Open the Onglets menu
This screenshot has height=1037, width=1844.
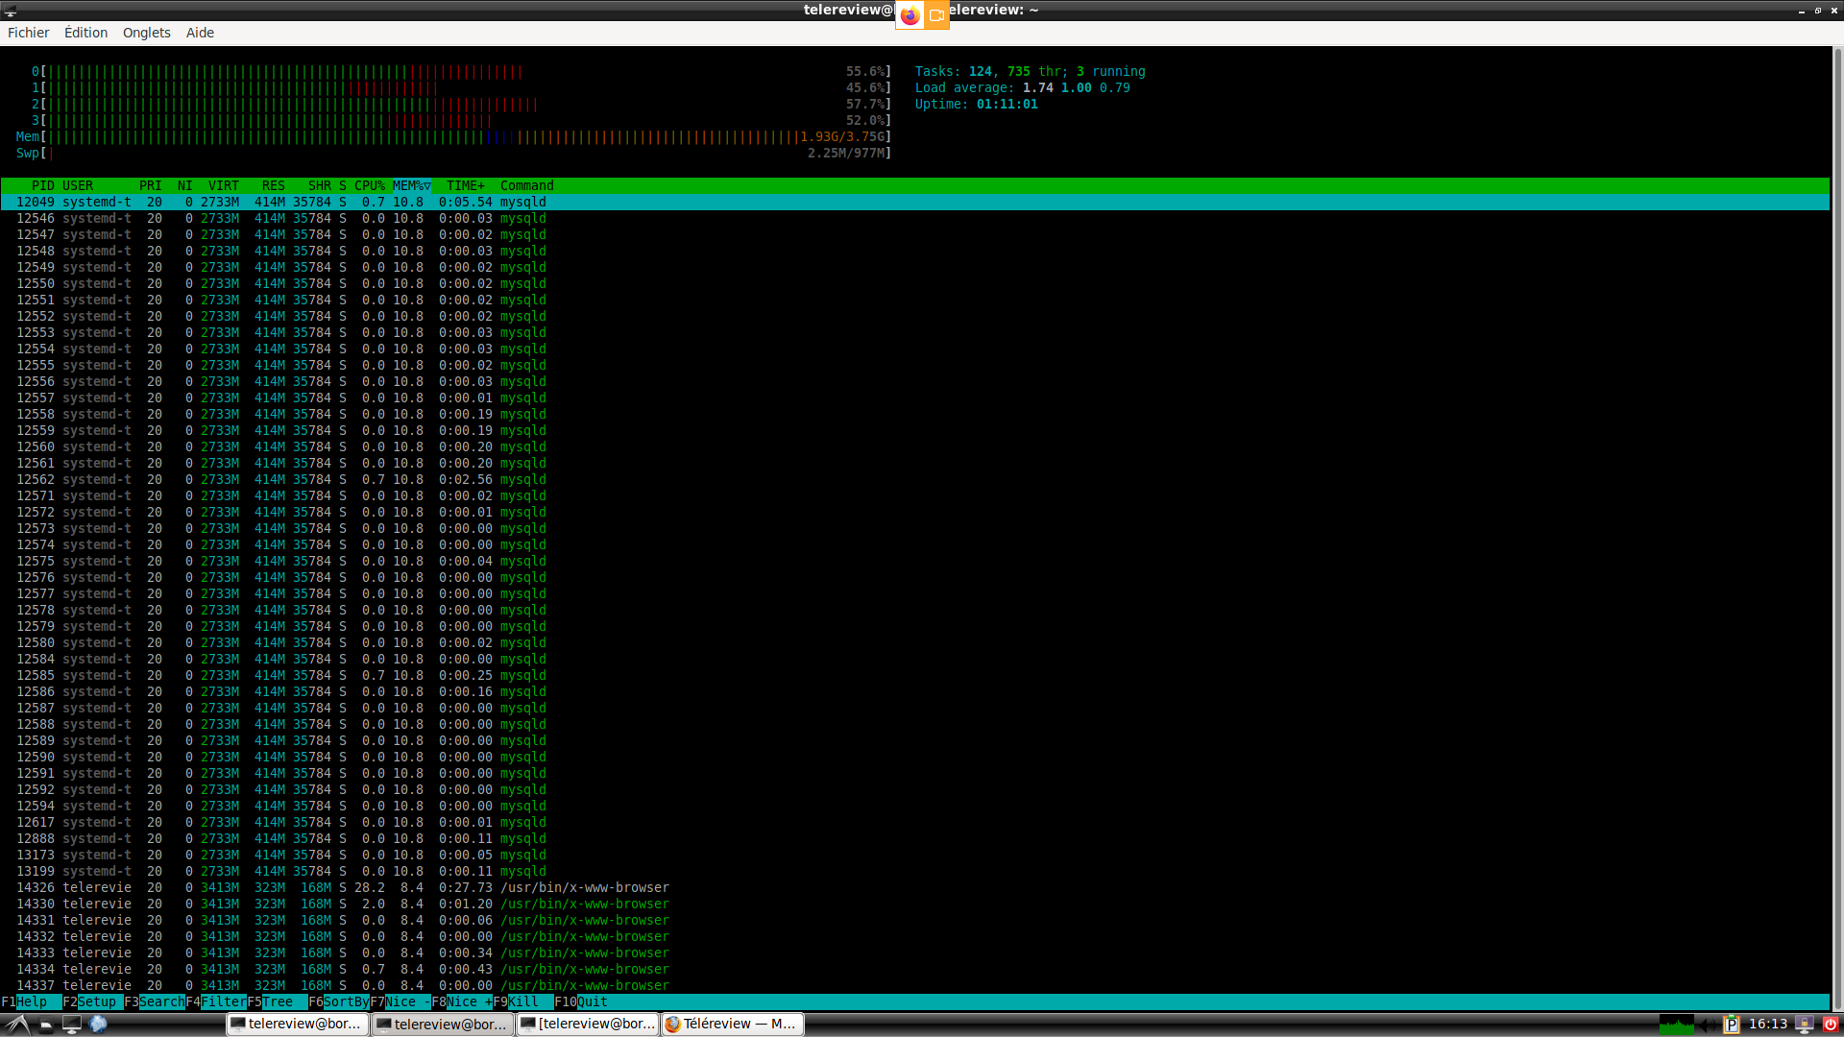(x=146, y=33)
